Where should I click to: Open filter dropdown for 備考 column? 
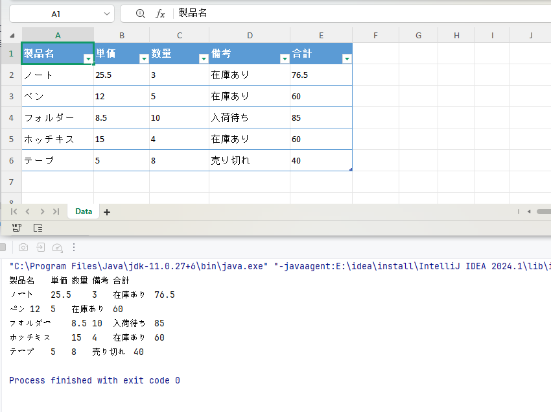pos(285,59)
